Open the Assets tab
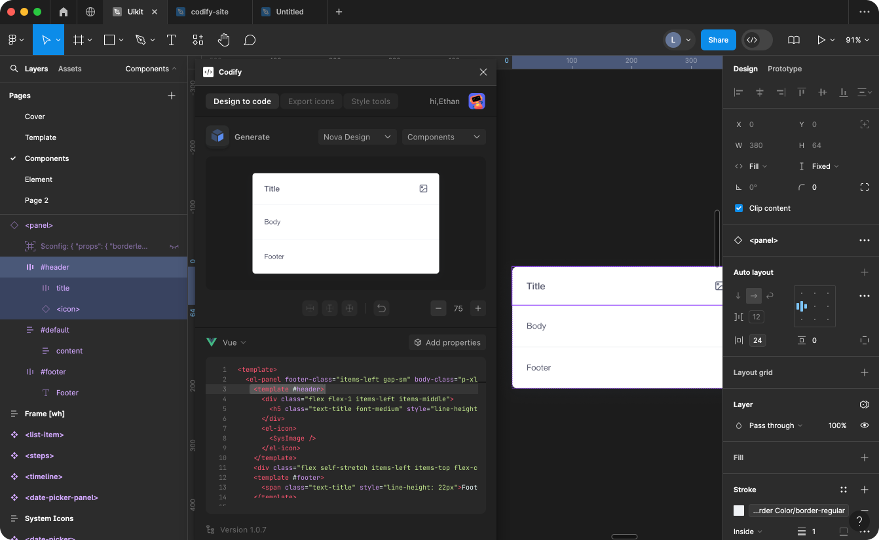879x540 pixels. pos(70,69)
